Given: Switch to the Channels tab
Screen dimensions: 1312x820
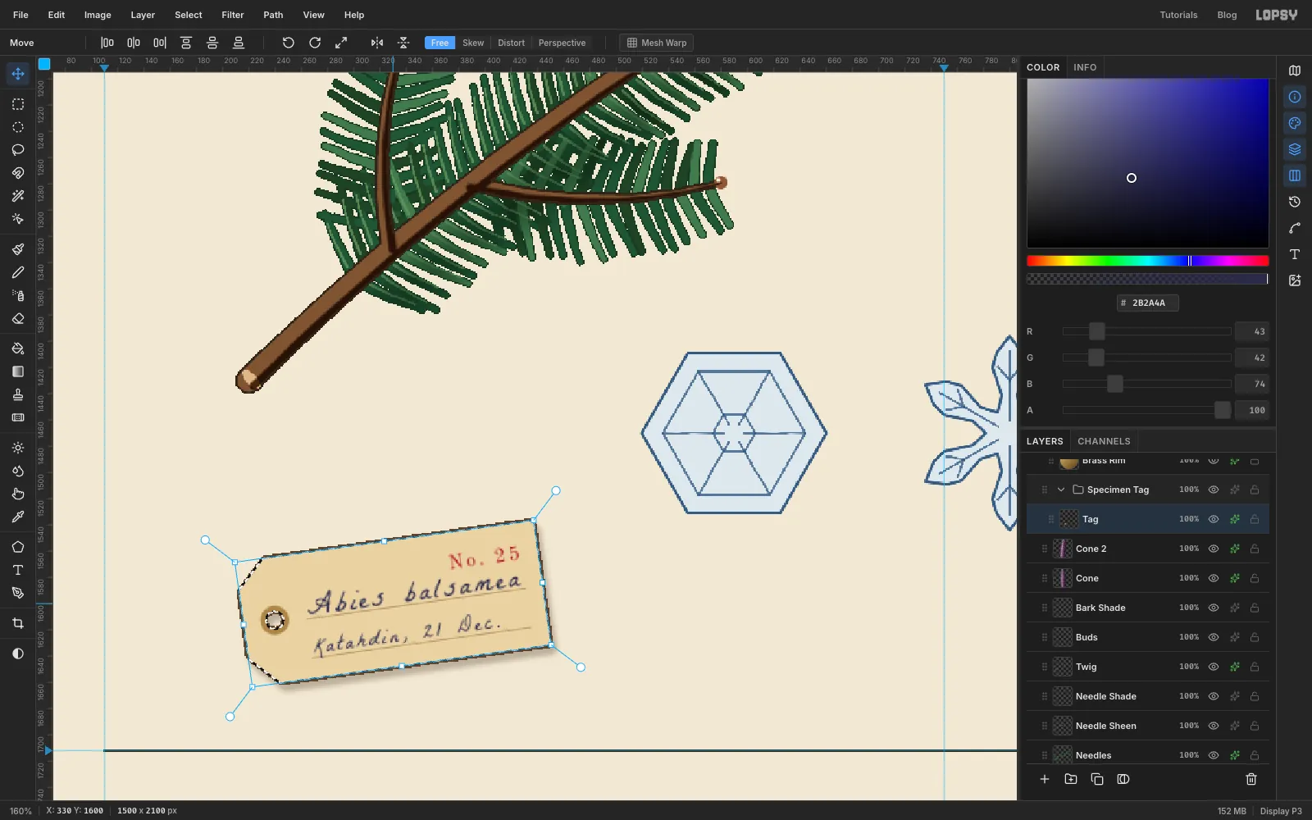Looking at the screenshot, I should pyautogui.click(x=1104, y=441).
